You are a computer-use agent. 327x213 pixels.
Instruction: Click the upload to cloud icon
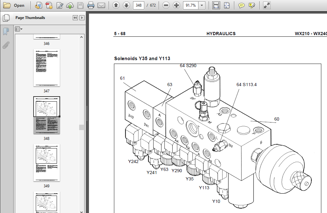coord(70,5)
